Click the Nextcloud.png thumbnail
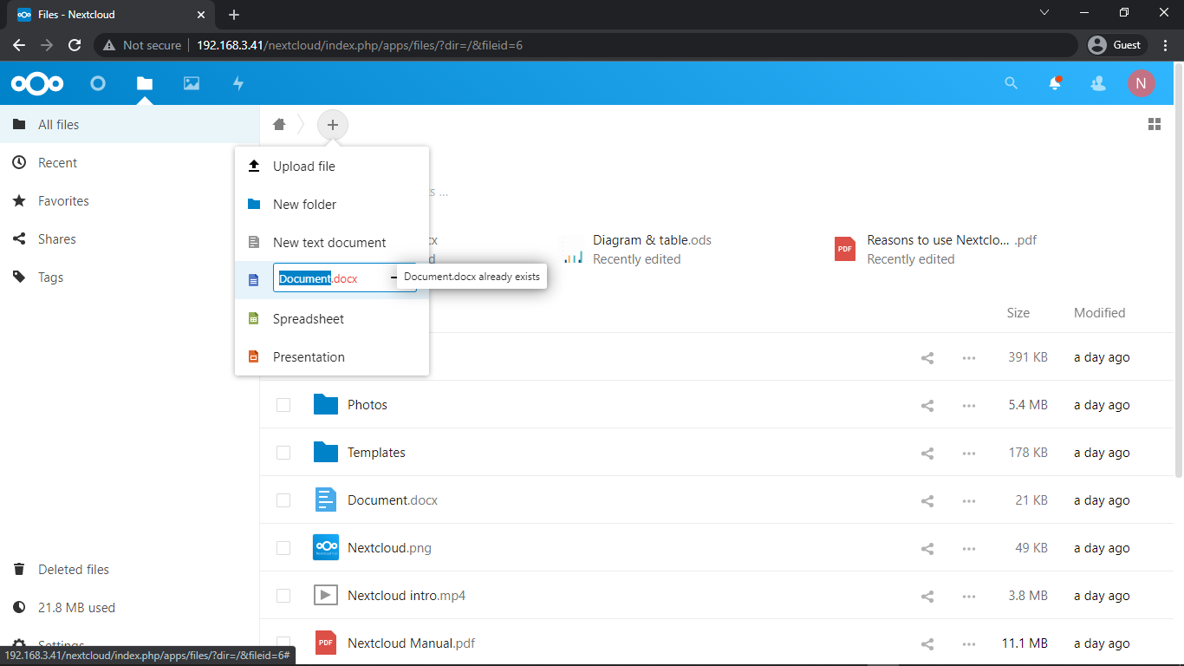This screenshot has width=1184, height=666. pos(326,547)
